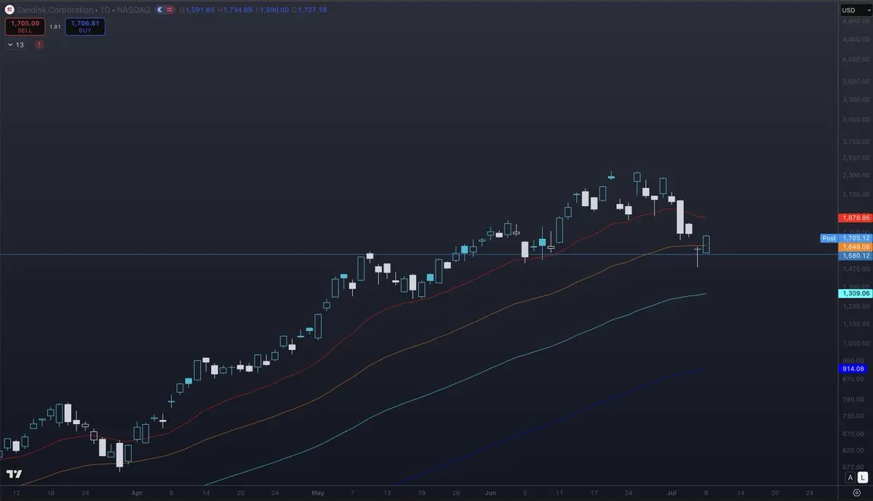The image size is (873, 501).
Task: Click the Apr label on time axis
Action: (137, 492)
